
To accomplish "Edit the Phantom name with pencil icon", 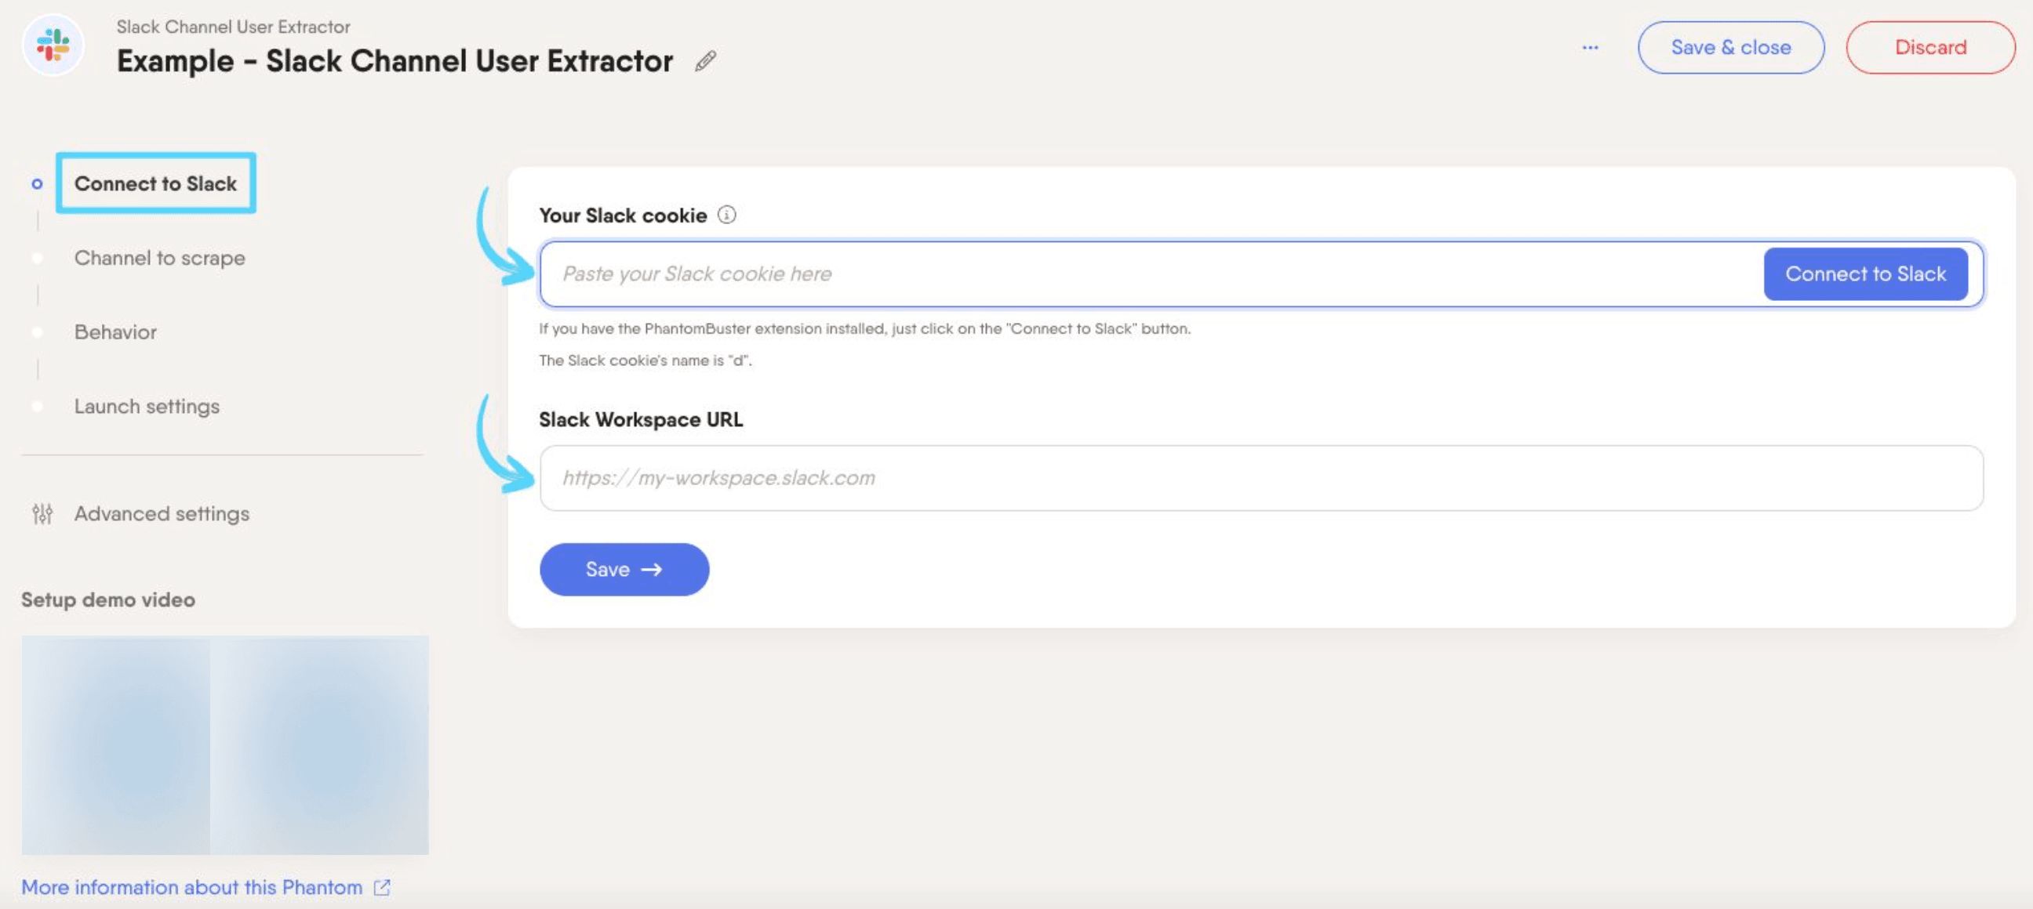I will [x=706, y=61].
